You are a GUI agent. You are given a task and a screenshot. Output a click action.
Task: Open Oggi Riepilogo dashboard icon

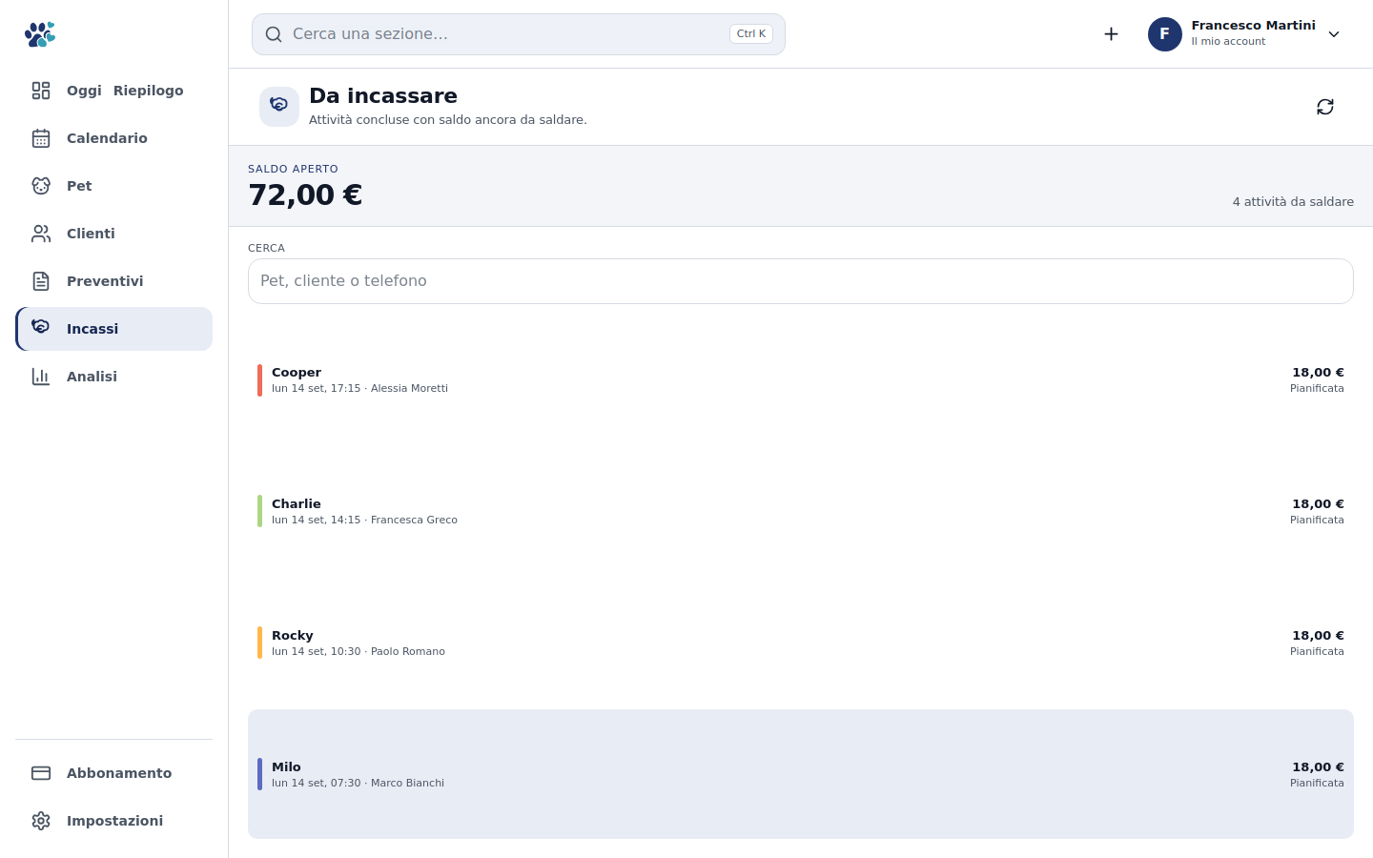coord(41,91)
